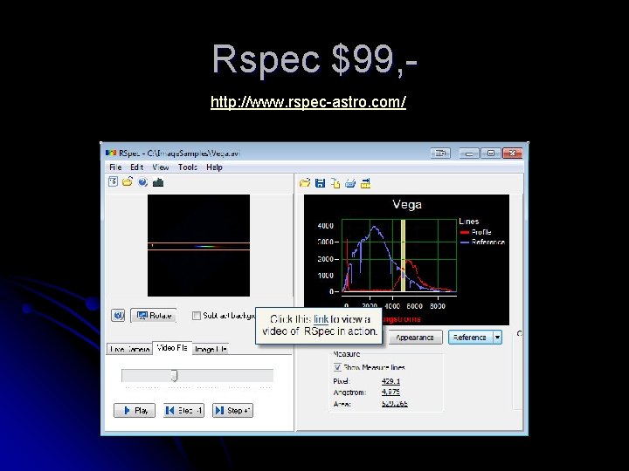Click the new document icon in left toolbar

point(113,182)
